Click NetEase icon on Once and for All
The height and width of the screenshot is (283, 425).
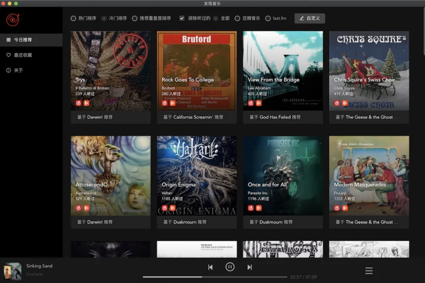[x=251, y=208]
